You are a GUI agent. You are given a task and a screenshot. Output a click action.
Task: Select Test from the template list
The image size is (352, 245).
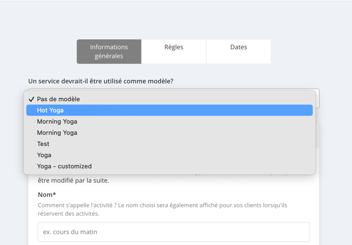pyautogui.click(x=170, y=144)
